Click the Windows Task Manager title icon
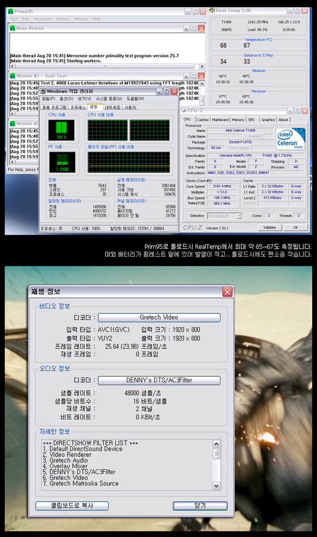This screenshot has height=537, width=317. click(x=43, y=91)
